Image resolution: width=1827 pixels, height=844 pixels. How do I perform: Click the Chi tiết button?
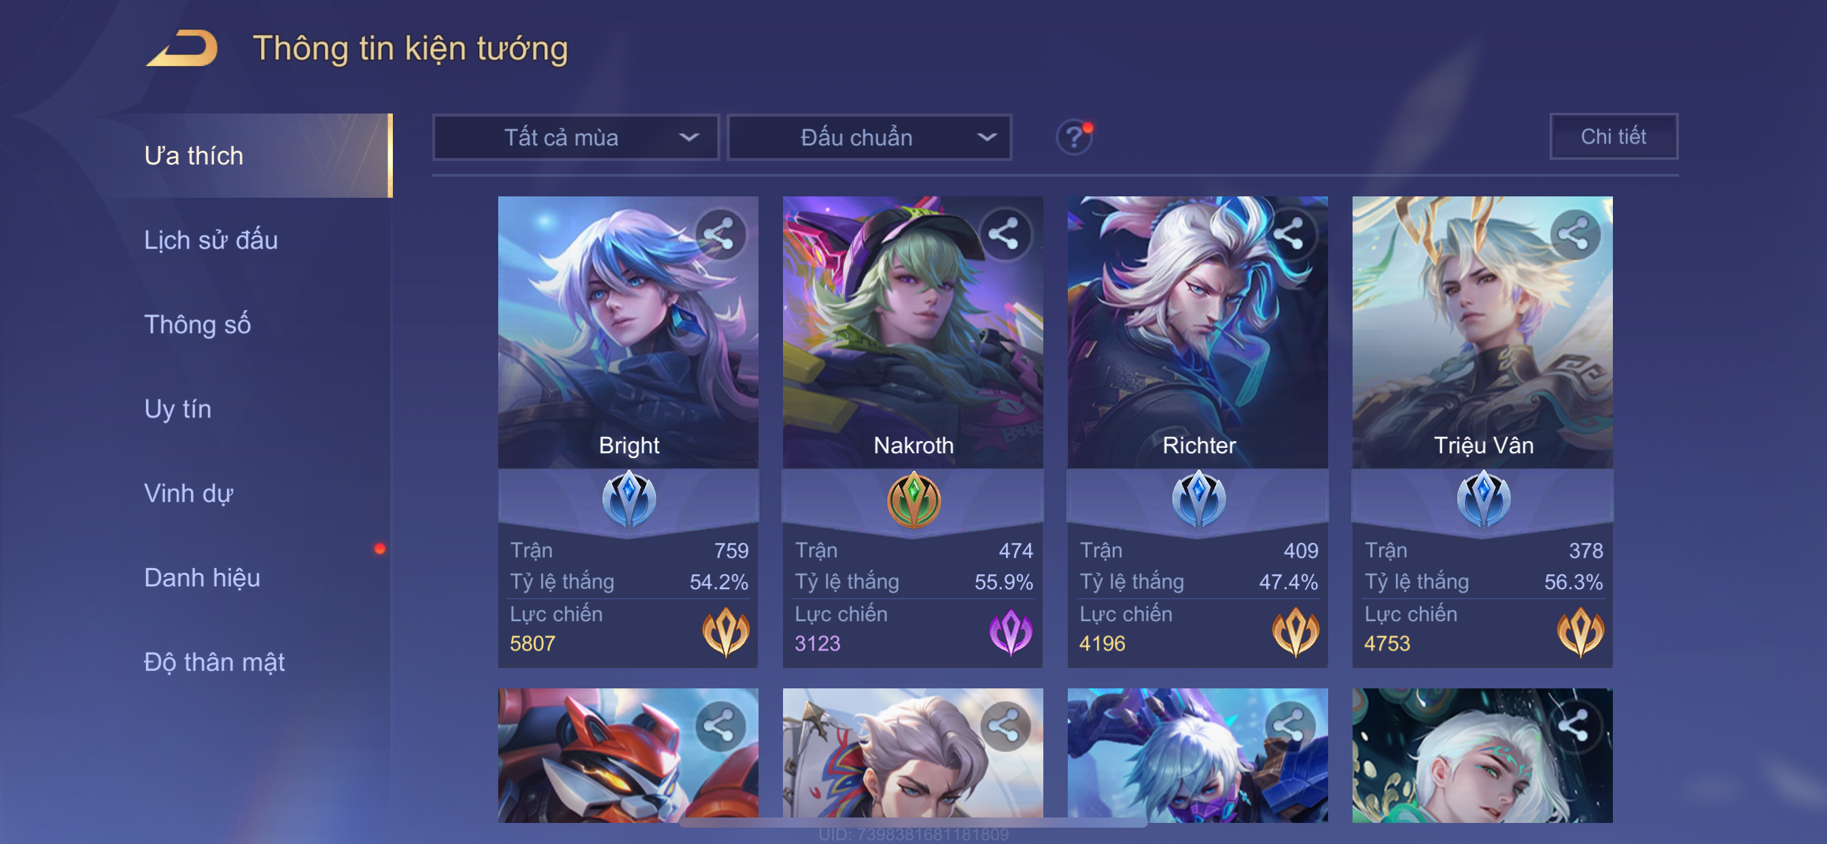(1614, 136)
